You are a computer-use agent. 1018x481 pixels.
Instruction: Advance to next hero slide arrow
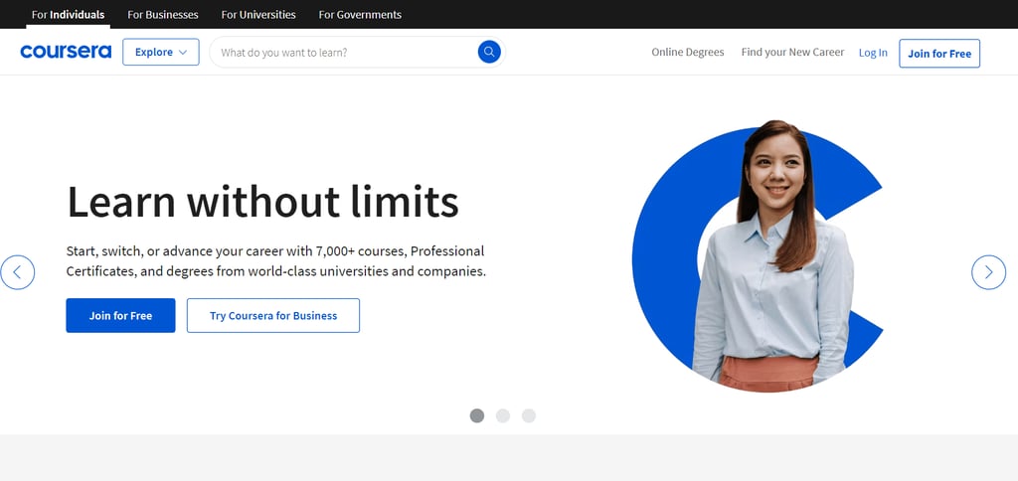988,272
